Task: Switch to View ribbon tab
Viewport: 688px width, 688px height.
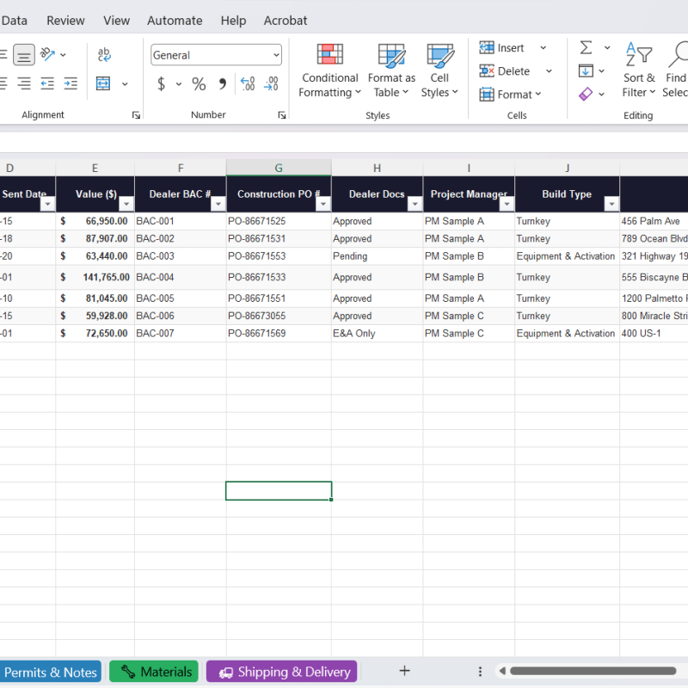Action: (116, 21)
